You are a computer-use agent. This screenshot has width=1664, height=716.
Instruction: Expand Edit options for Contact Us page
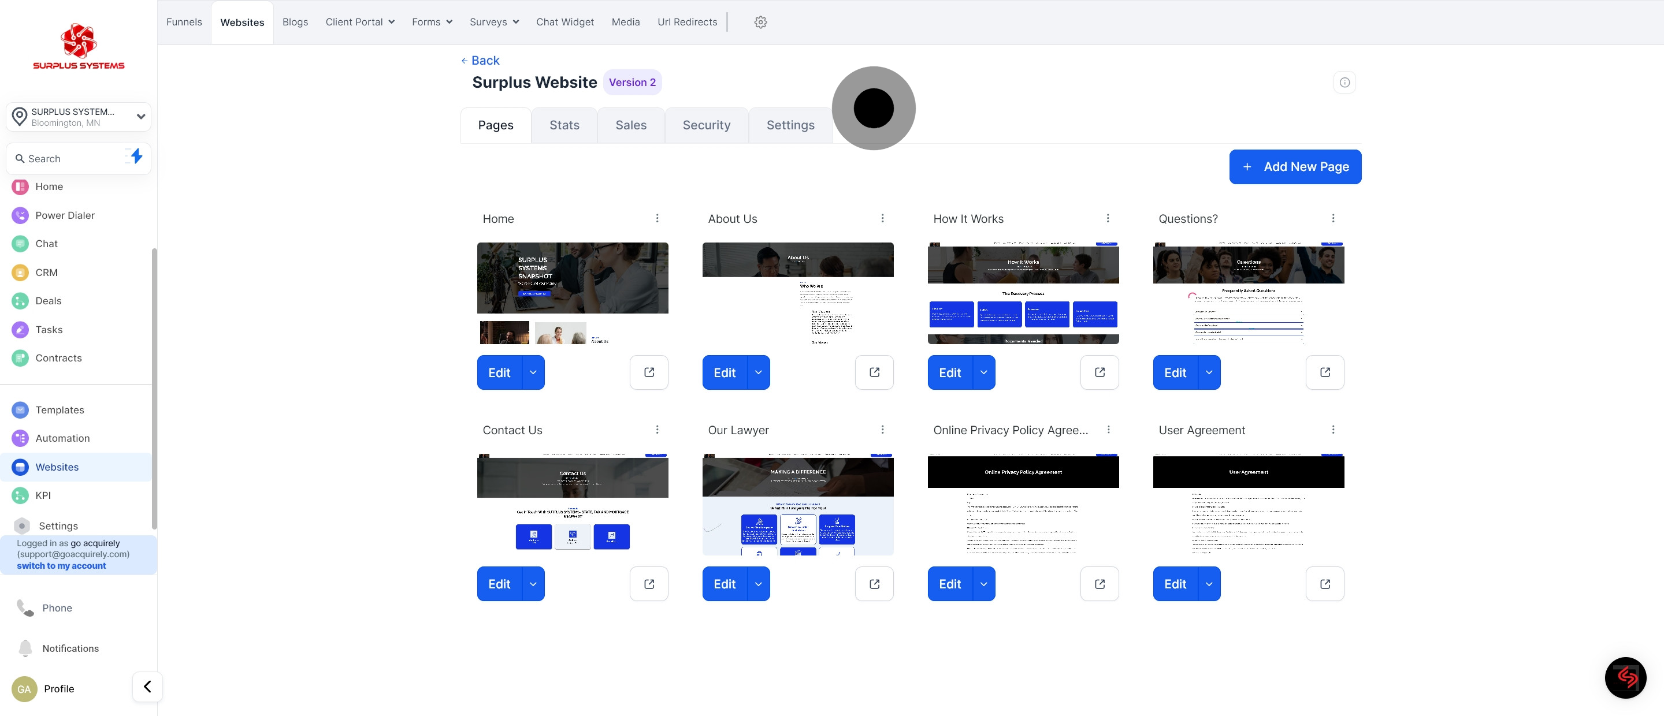click(533, 584)
